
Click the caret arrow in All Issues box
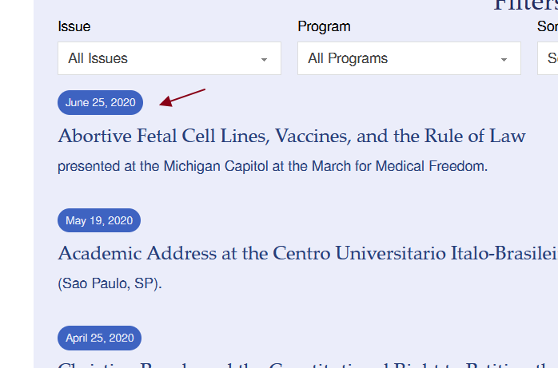click(264, 60)
